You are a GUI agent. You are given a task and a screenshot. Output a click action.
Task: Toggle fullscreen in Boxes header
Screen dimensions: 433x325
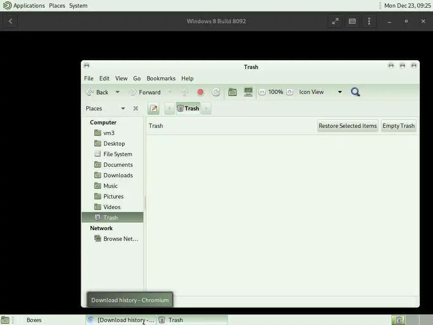click(335, 21)
